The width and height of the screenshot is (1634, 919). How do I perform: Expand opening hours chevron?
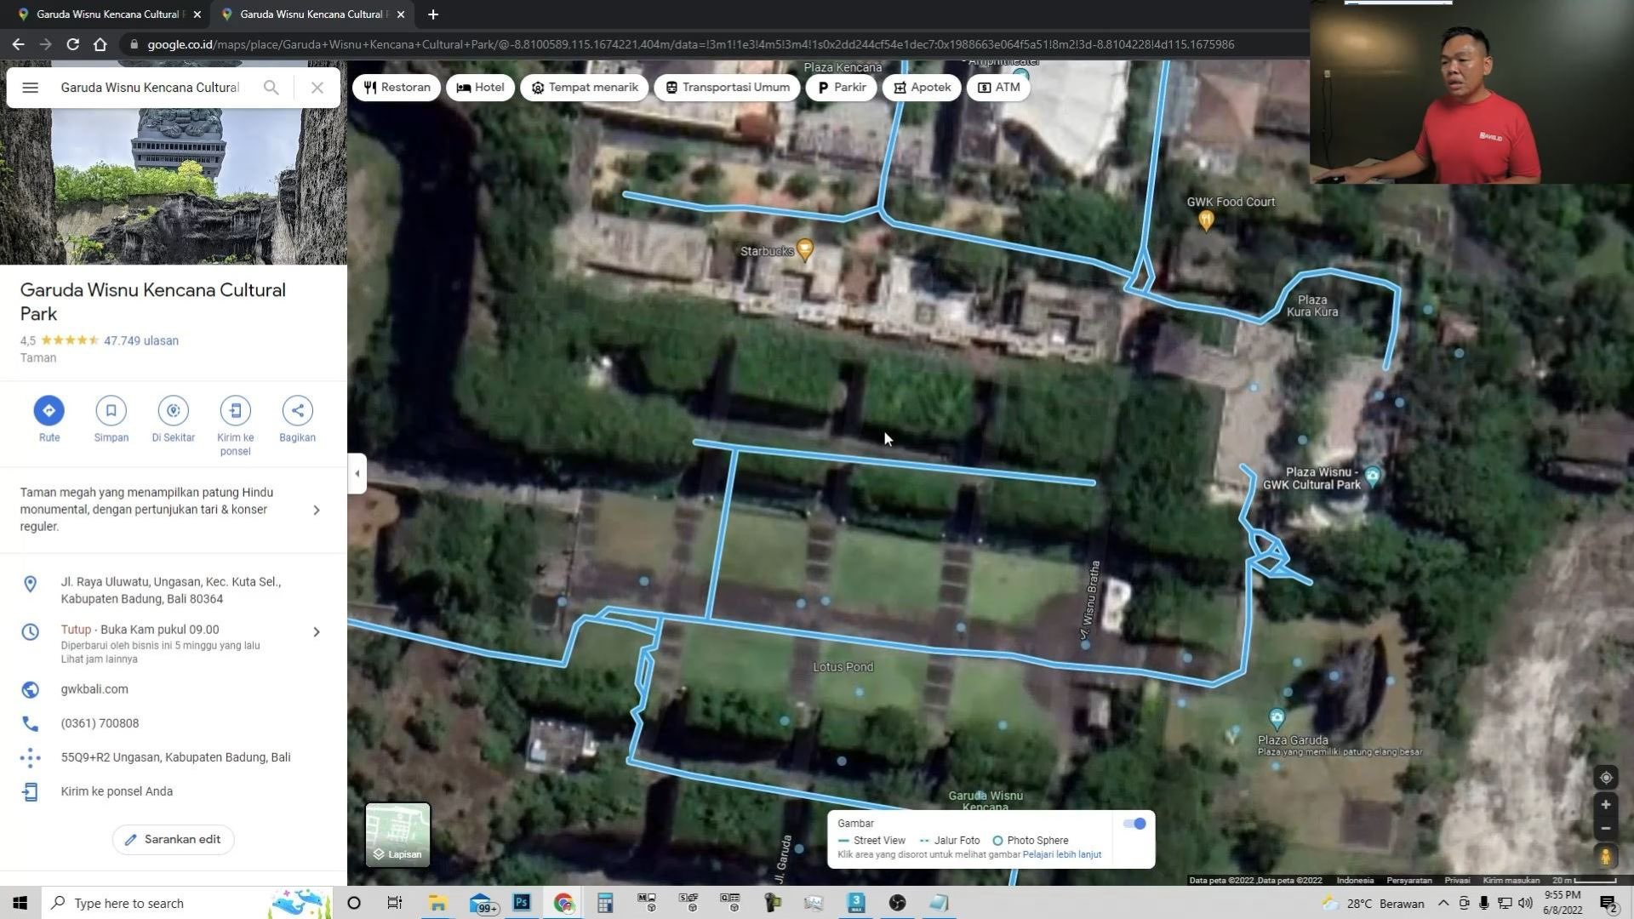point(317,631)
